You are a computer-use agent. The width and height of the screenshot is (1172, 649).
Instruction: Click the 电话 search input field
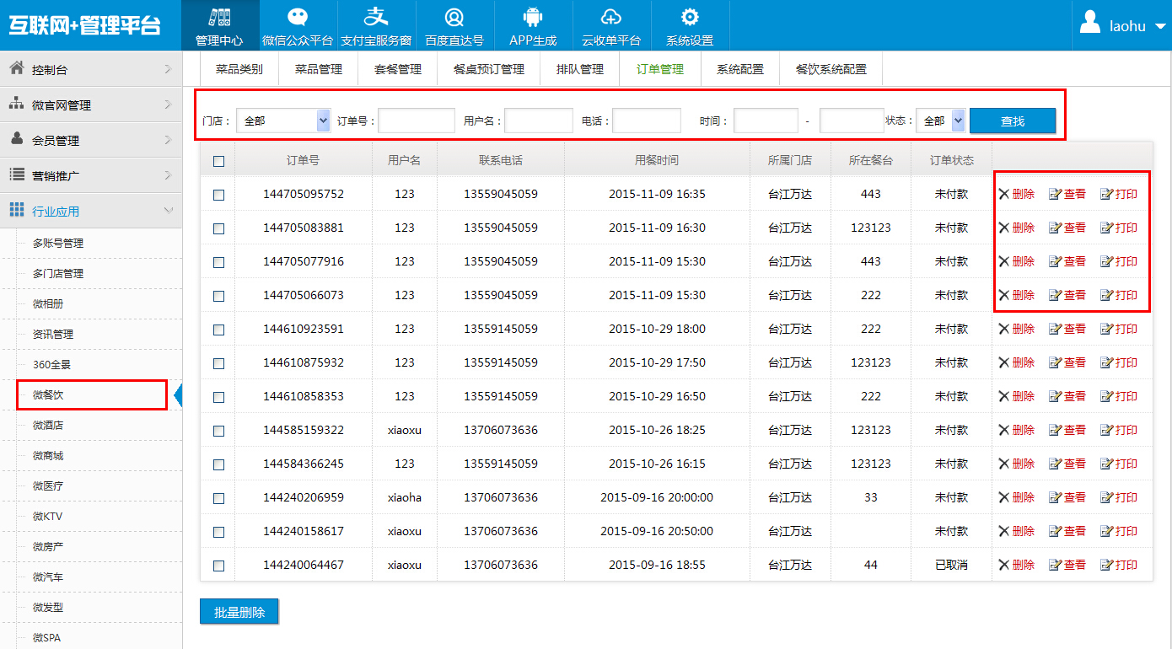(647, 121)
